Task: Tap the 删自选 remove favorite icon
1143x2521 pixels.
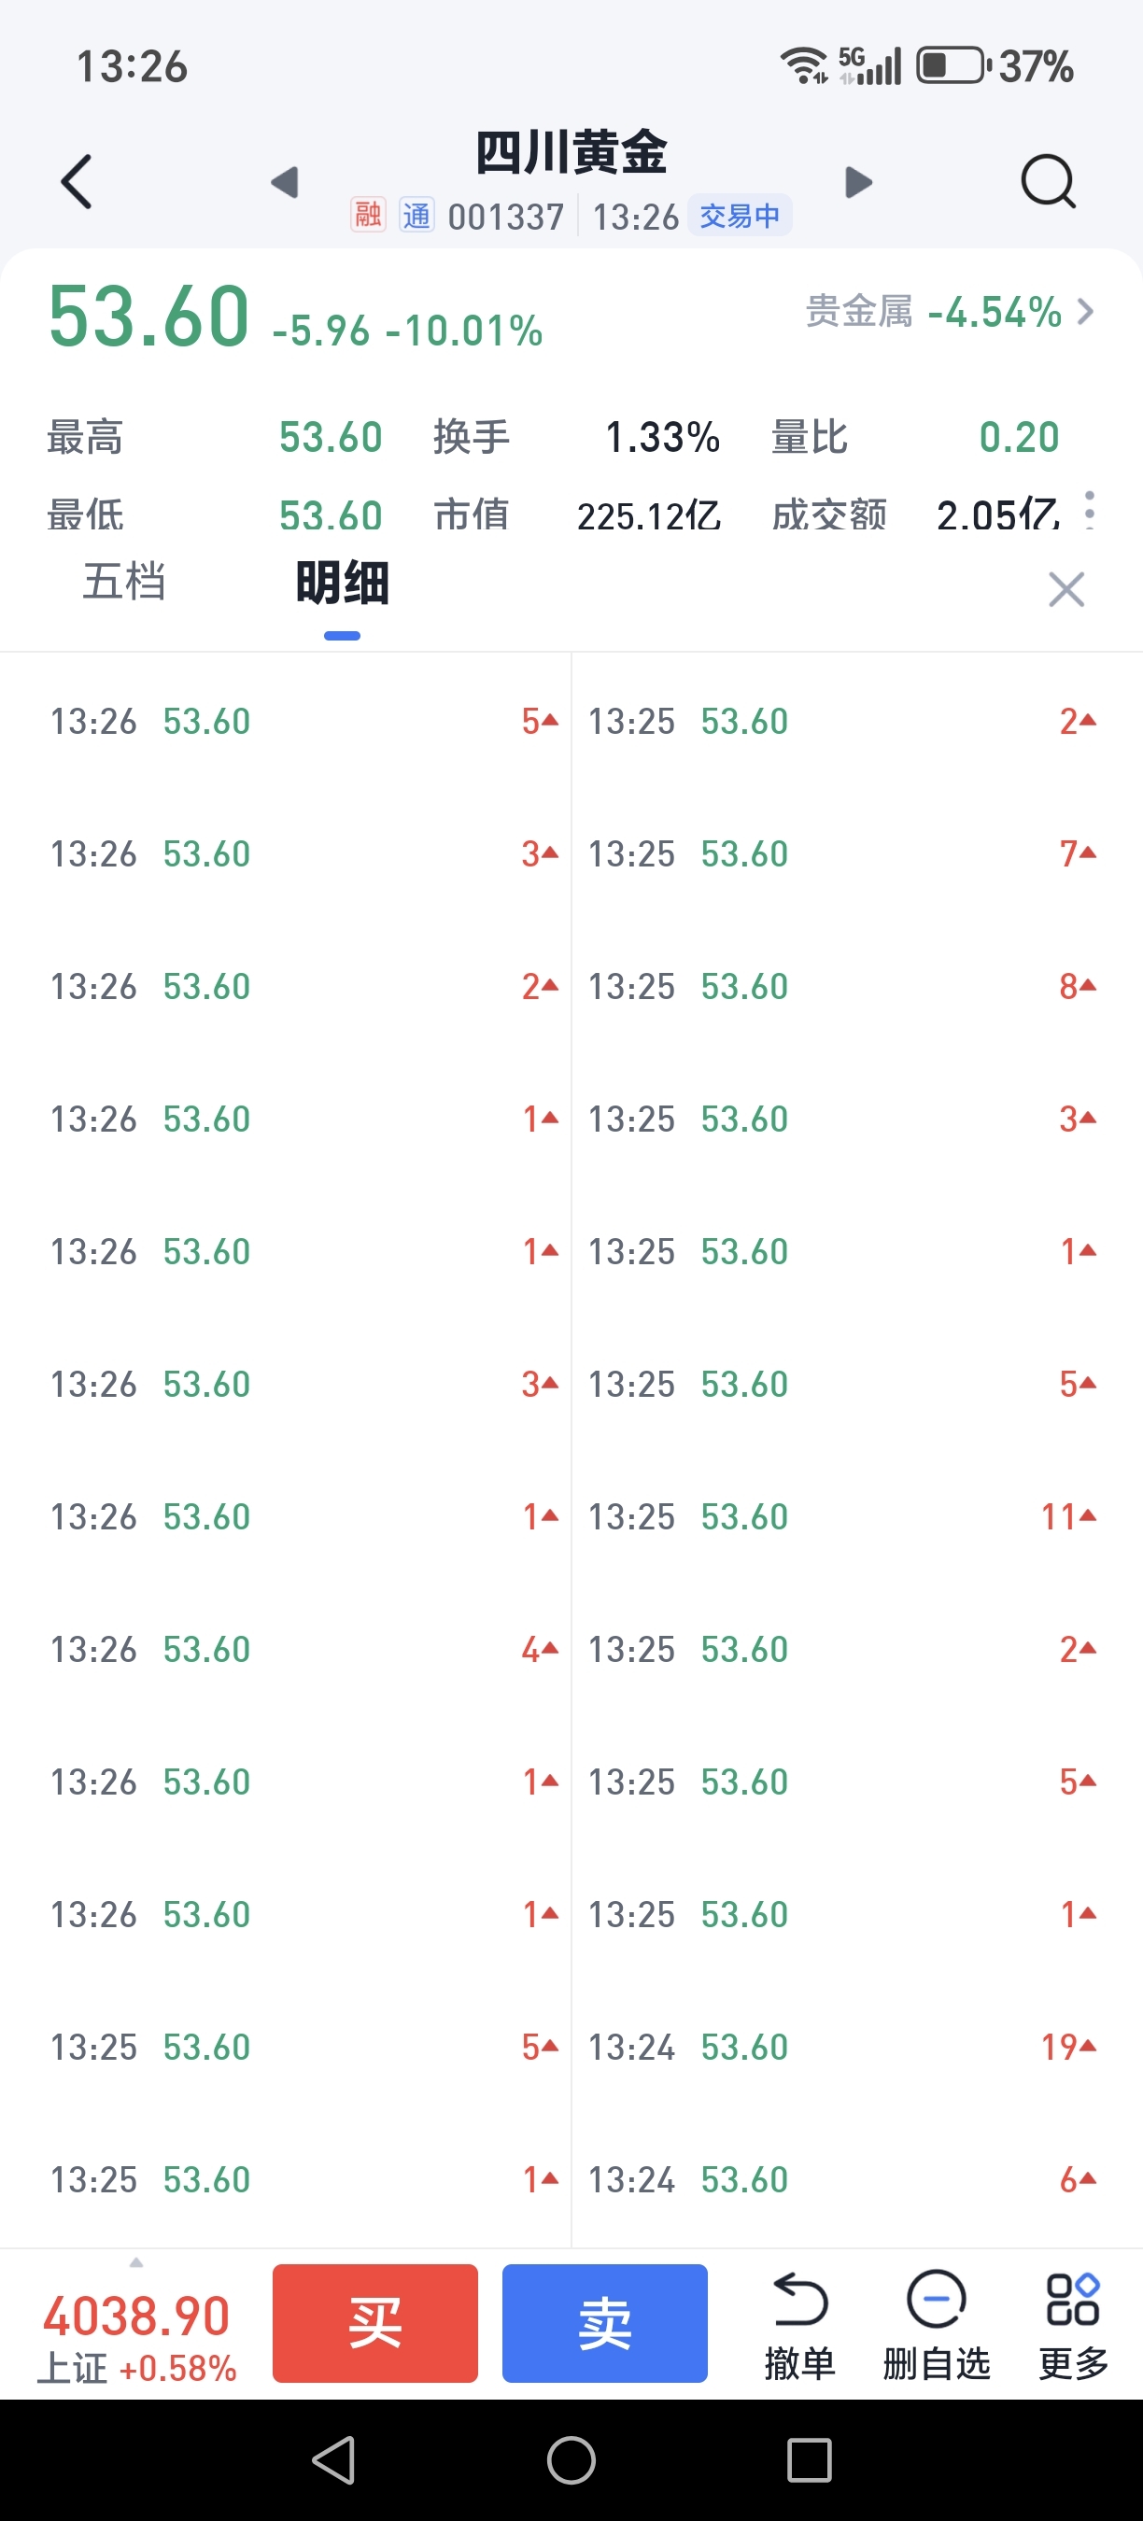Action: [937, 2321]
